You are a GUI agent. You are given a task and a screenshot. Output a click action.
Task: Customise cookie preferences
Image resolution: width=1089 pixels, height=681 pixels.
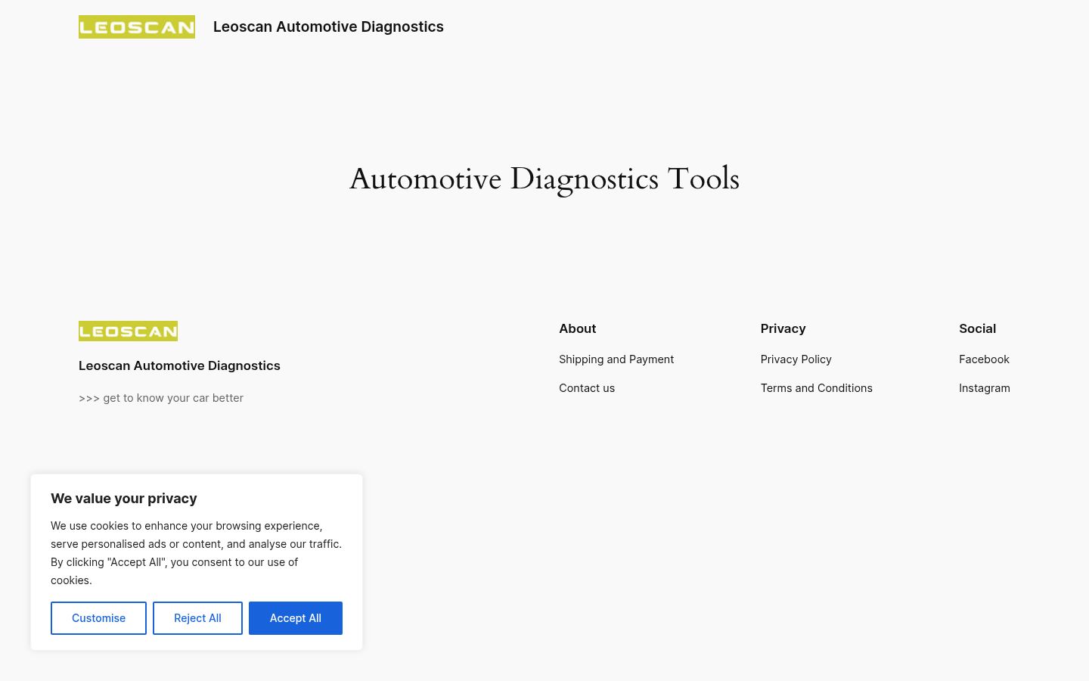coord(98,618)
